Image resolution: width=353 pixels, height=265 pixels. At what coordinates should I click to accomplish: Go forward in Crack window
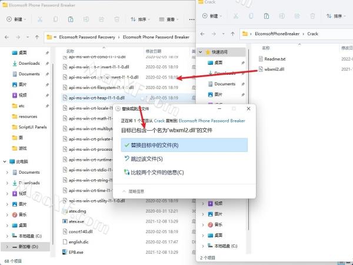point(214,34)
